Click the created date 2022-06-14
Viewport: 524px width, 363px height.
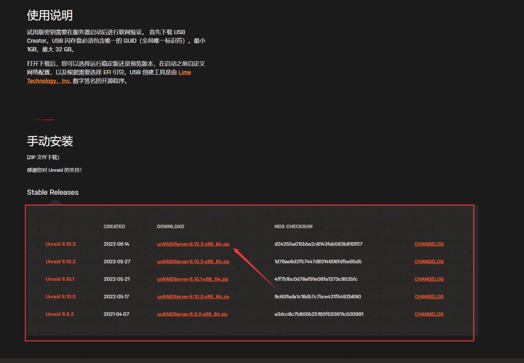click(116, 244)
